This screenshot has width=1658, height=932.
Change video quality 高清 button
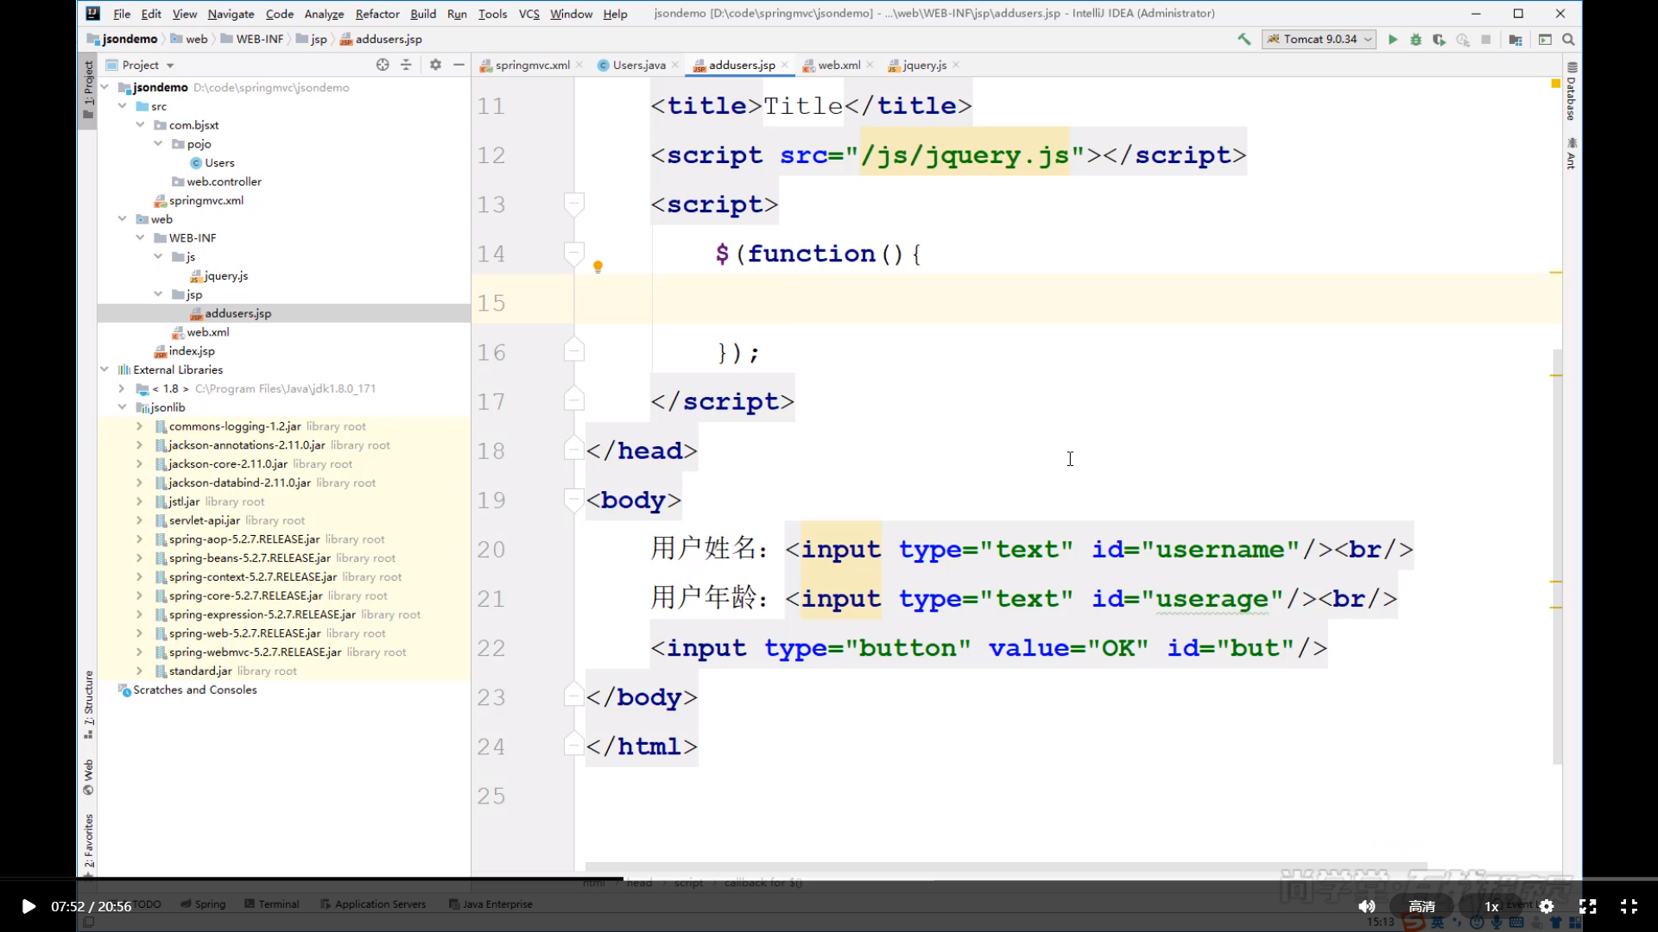(x=1421, y=906)
